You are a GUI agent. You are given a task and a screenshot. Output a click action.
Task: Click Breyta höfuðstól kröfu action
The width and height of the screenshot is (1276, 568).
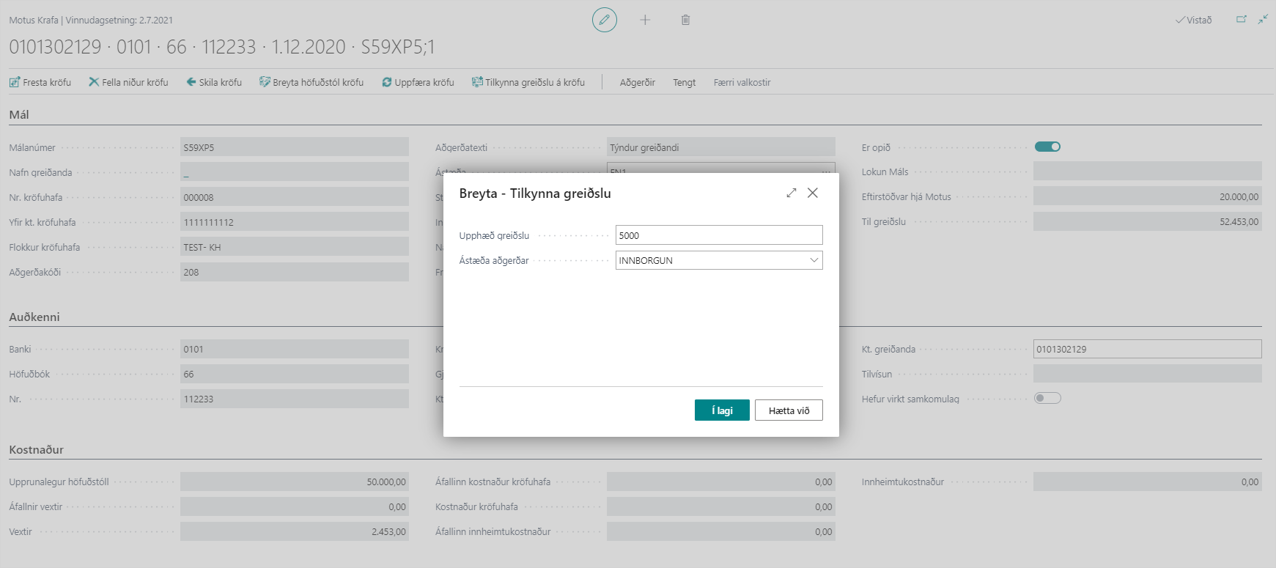[x=311, y=82]
